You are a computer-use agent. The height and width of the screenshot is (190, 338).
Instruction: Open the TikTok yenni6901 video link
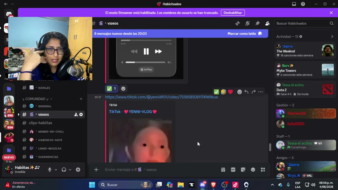[x=161, y=97]
